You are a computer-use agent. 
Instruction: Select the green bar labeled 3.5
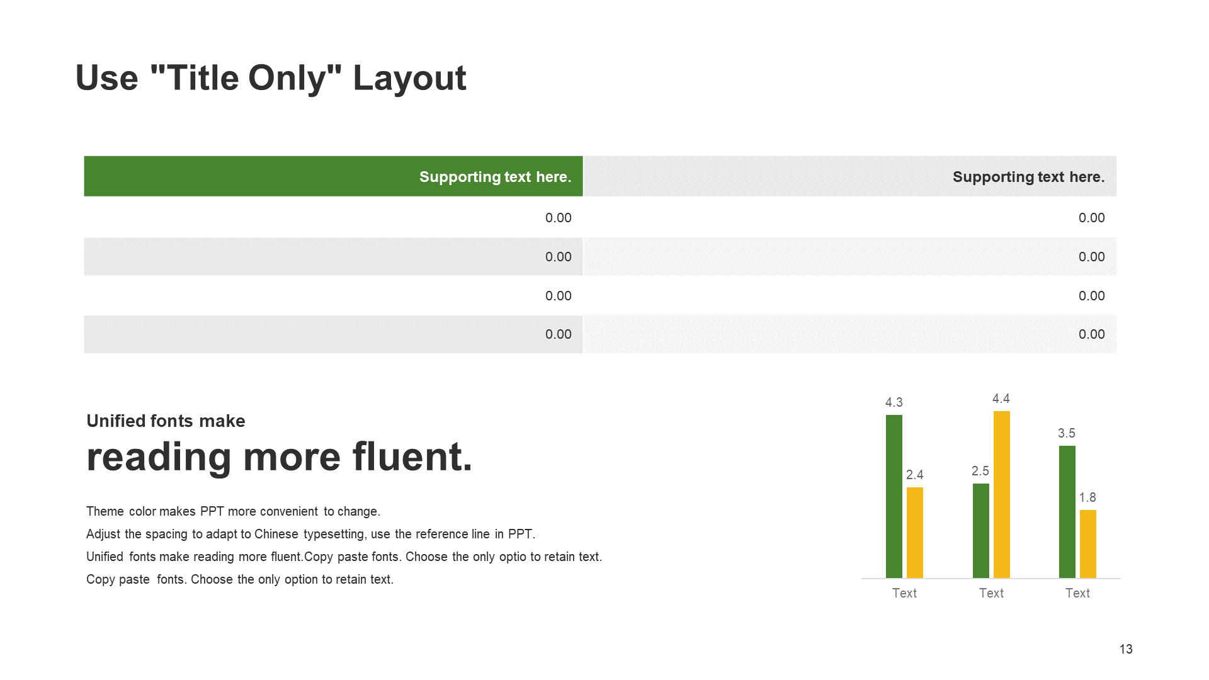[1067, 512]
